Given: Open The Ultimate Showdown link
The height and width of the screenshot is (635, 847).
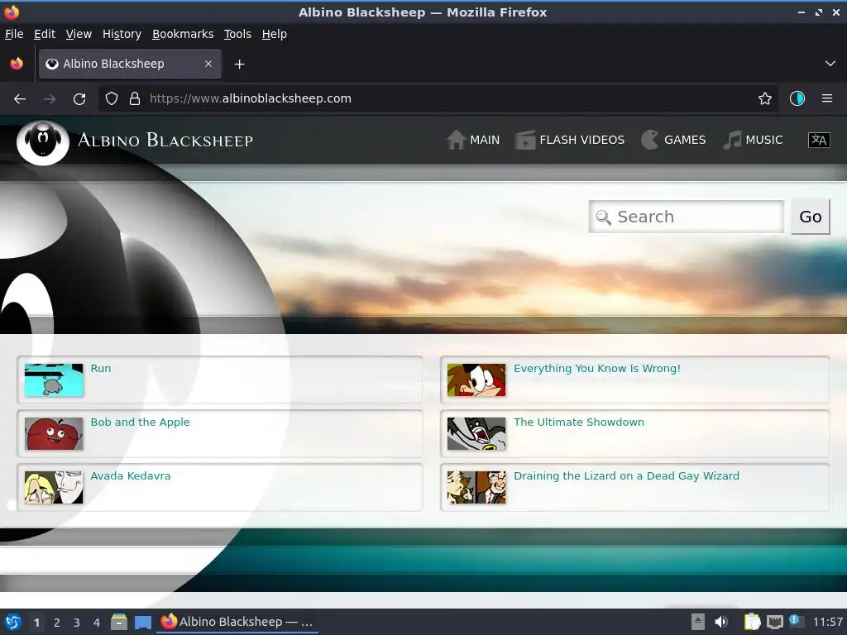Looking at the screenshot, I should coord(578,423).
